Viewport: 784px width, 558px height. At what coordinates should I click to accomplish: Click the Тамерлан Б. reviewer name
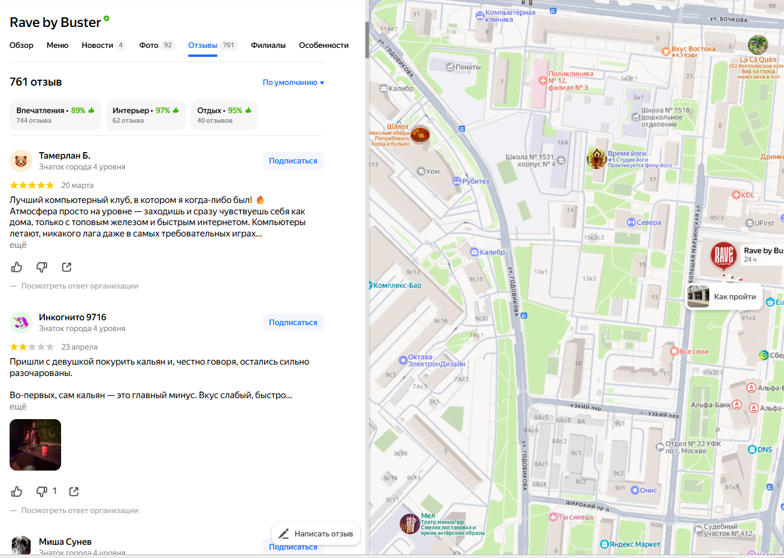click(65, 156)
